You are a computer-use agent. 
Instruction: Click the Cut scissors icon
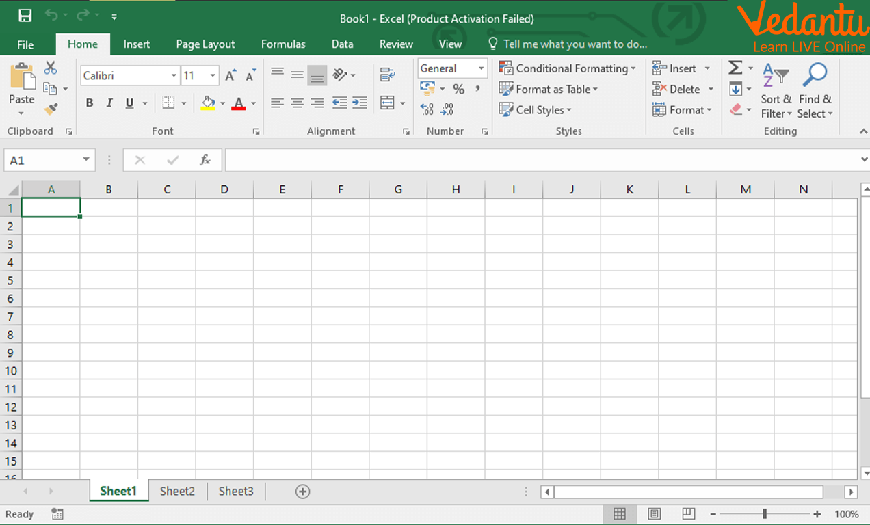(50, 68)
